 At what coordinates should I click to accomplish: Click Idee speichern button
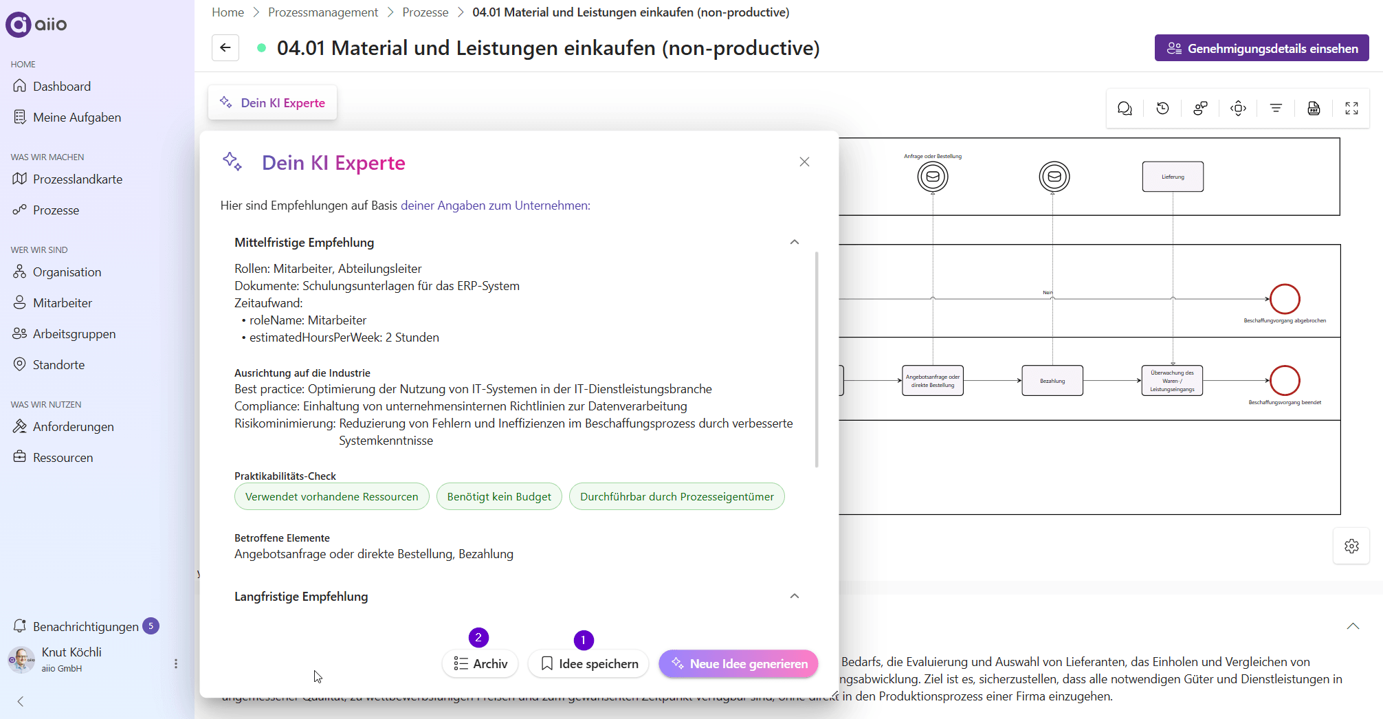click(588, 663)
